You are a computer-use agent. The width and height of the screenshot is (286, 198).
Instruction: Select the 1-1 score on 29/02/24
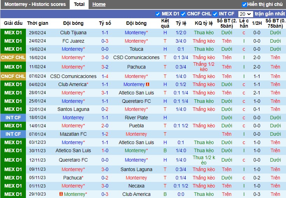[x=105, y=33]
